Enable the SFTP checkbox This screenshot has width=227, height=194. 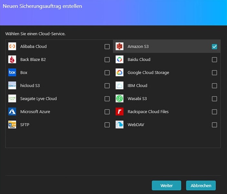(107, 125)
